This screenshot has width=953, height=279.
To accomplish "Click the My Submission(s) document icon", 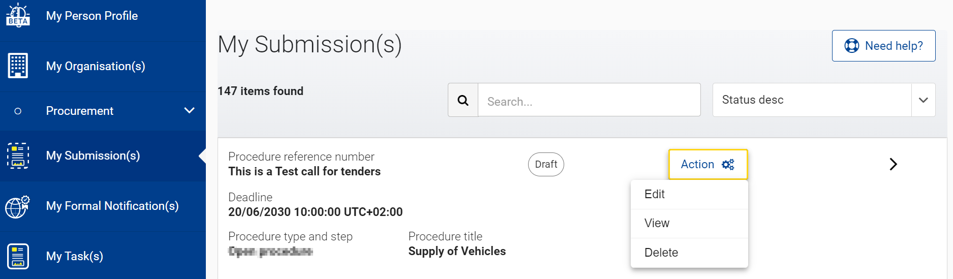I will coord(18,156).
